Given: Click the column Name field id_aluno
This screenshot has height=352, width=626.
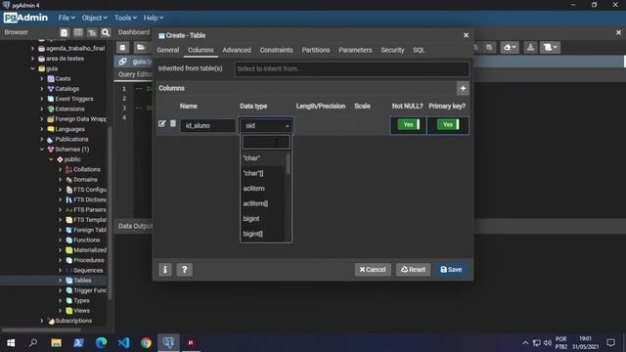Looking at the screenshot, I should click(x=208, y=126).
